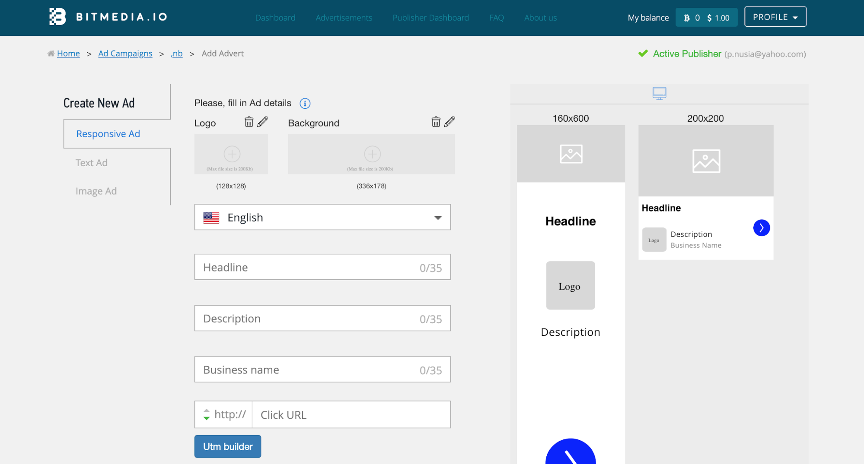Screen dimensions: 864x464
Task: Follow the ,nb campaign breadcrumb link
Action: [x=177, y=54]
